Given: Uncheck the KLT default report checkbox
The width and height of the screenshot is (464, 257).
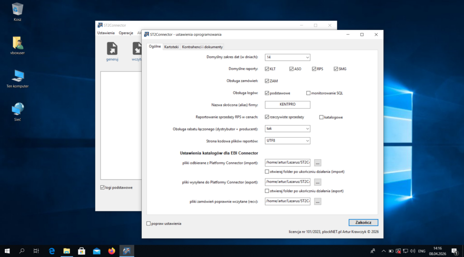Looking at the screenshot, I should pos(267,69).
